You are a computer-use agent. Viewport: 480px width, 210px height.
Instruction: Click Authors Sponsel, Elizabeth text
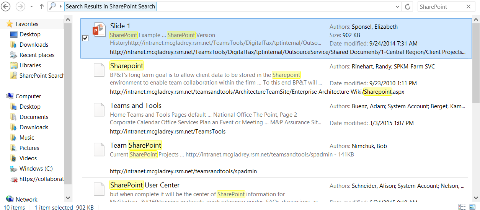tap(364, 27)
